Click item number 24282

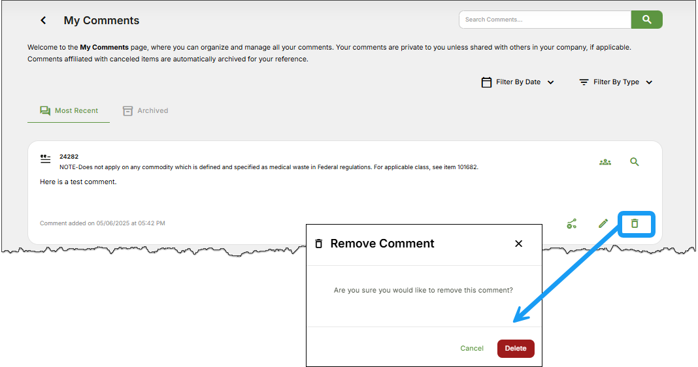69,157
